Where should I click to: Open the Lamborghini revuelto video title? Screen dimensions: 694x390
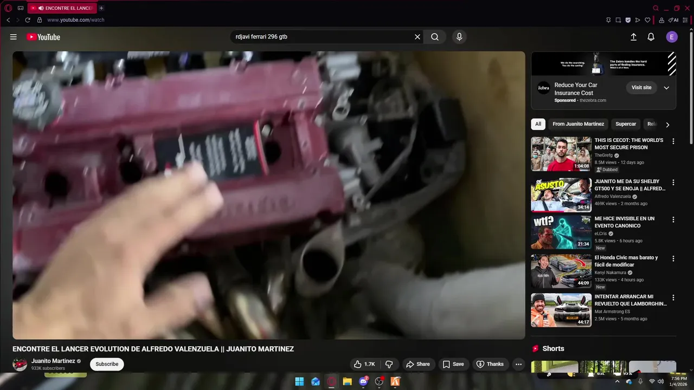[x=631, y=300]
